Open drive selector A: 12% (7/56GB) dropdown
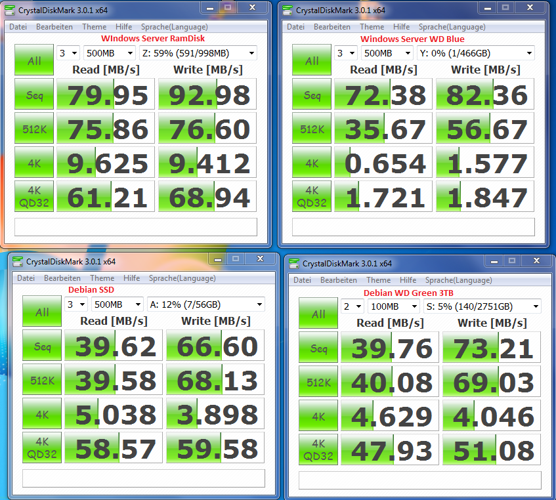Viewport: 556px width, 500px height. coord(205,304)
